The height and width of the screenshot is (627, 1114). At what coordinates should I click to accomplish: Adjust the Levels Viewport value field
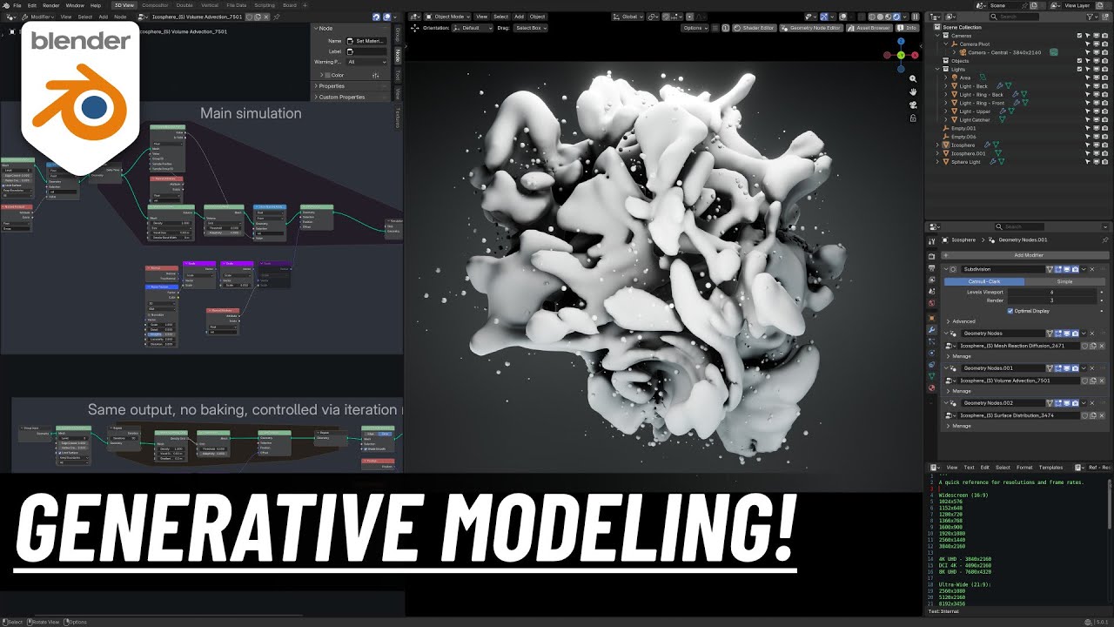[1051, 292]
